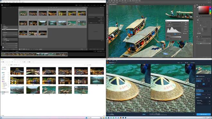Toggle the Auto settings switch in Topaz
Viewport: 212px width, 119px height.
pyautogui.click(x=209, y=98)
